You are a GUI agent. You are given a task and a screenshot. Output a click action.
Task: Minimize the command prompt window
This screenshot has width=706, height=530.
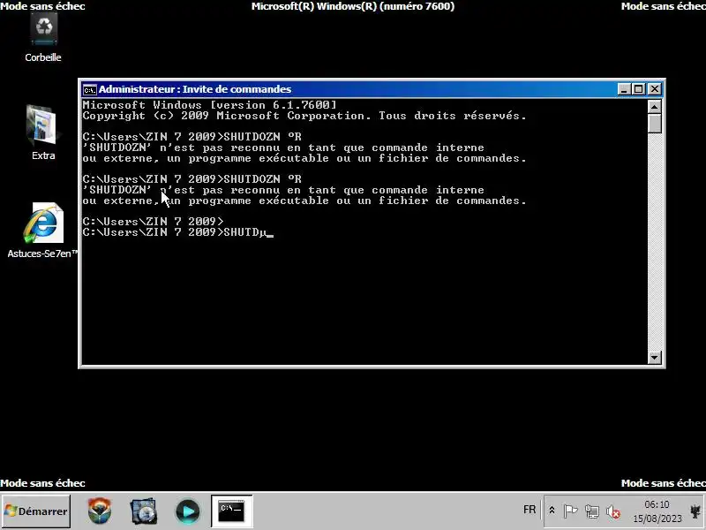tap(624, 89)
